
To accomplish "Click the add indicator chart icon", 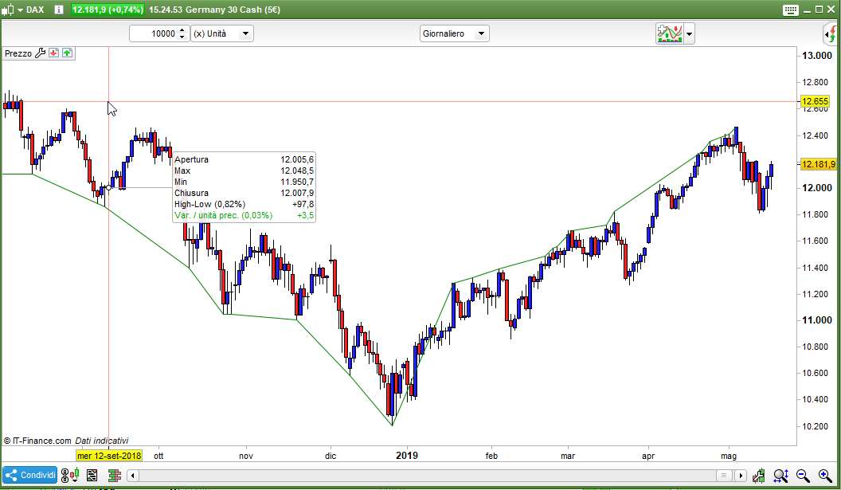I will pyautogui.click(x=669, y=33).
